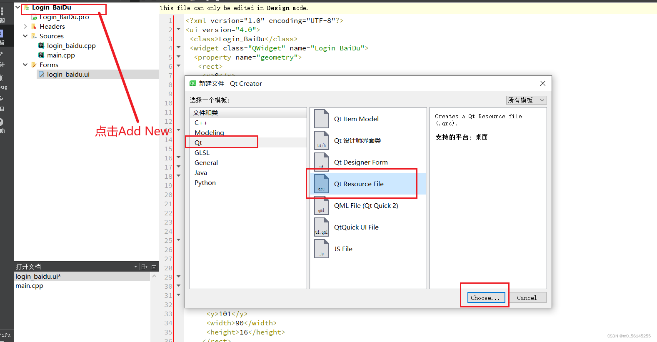
Task: Select the Modeling template category
Action: (248, 133)
